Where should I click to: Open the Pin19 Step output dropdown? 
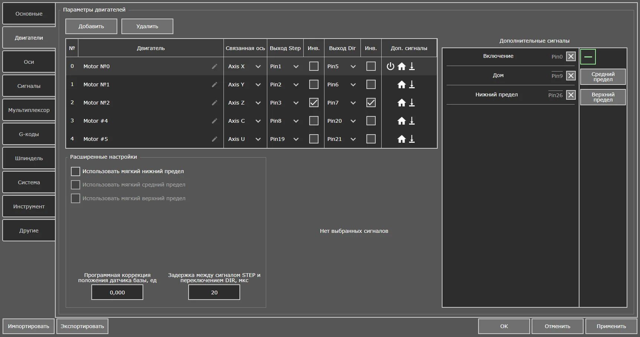285,139
